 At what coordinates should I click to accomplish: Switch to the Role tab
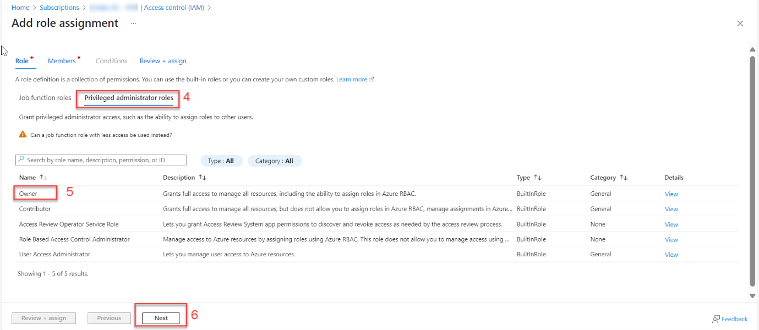click(x=22, y=61)
